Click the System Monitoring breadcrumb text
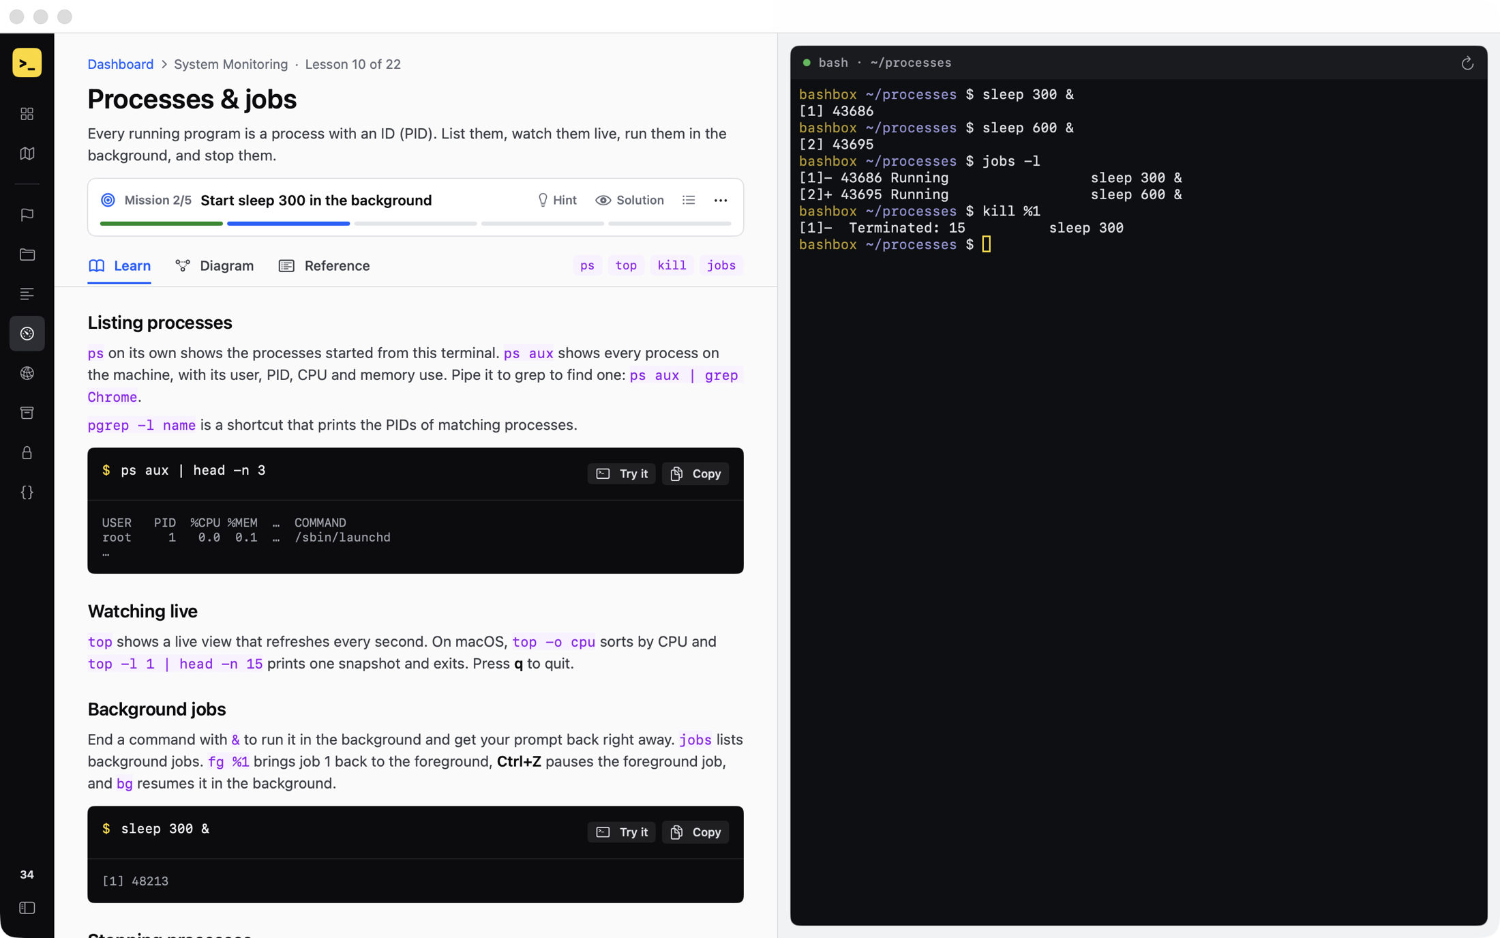This screenshot has width=1500, height=938. tap(231, 64)
